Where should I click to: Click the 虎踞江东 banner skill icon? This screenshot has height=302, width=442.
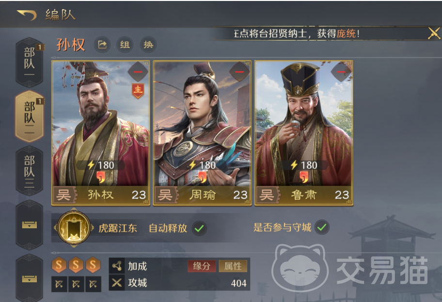(x=74, y=227)
